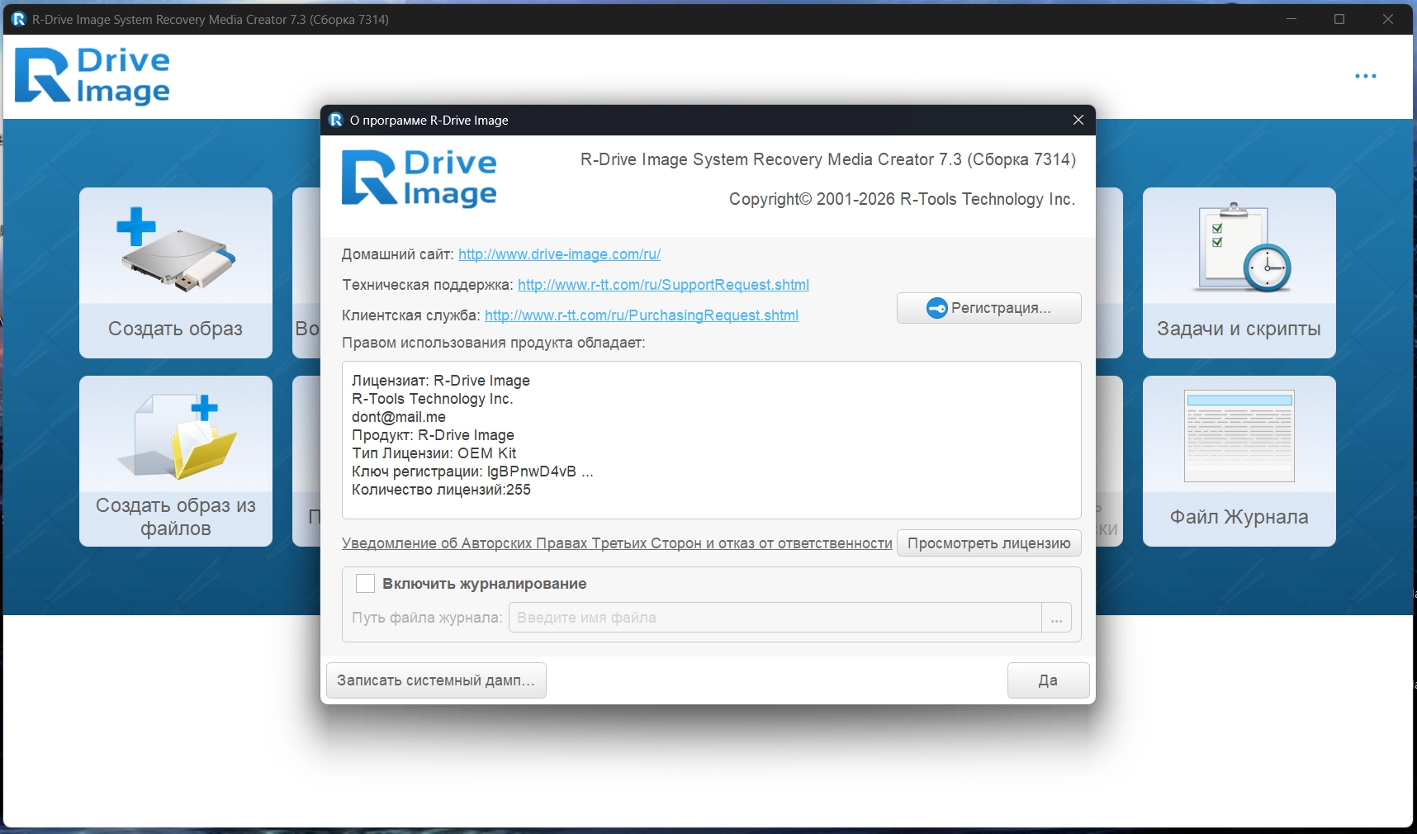
Task: Click the 'dont@mail.me' email line
Action: tap(399, 417)
